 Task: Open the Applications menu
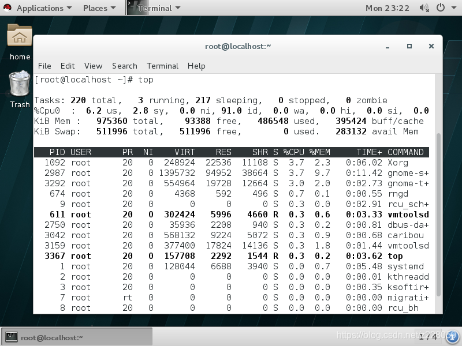click(44, 8)
